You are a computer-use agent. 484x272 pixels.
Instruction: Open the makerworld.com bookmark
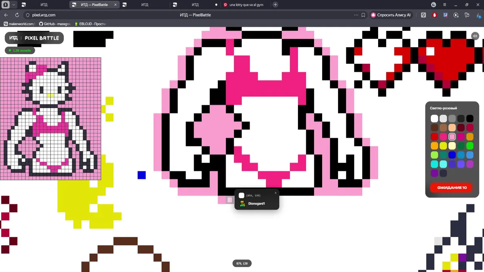click(x=19, y=24)
